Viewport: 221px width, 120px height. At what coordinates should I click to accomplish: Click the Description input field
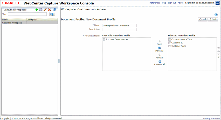[x=119, y=29]
